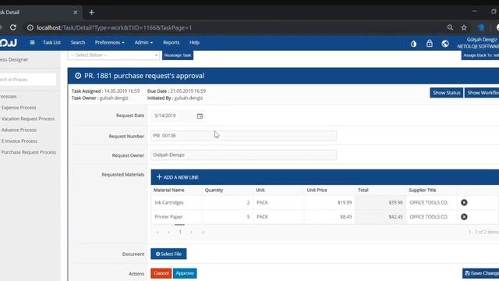Sort by Material Name column header
The height and width of the screenshot is (281, 499).
pyautogui.click(x=169, y=190)
